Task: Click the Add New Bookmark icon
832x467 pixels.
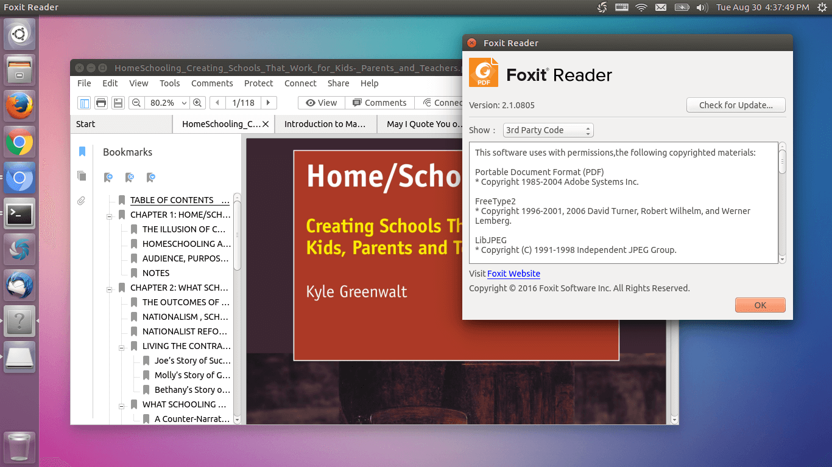Action: 108,178
